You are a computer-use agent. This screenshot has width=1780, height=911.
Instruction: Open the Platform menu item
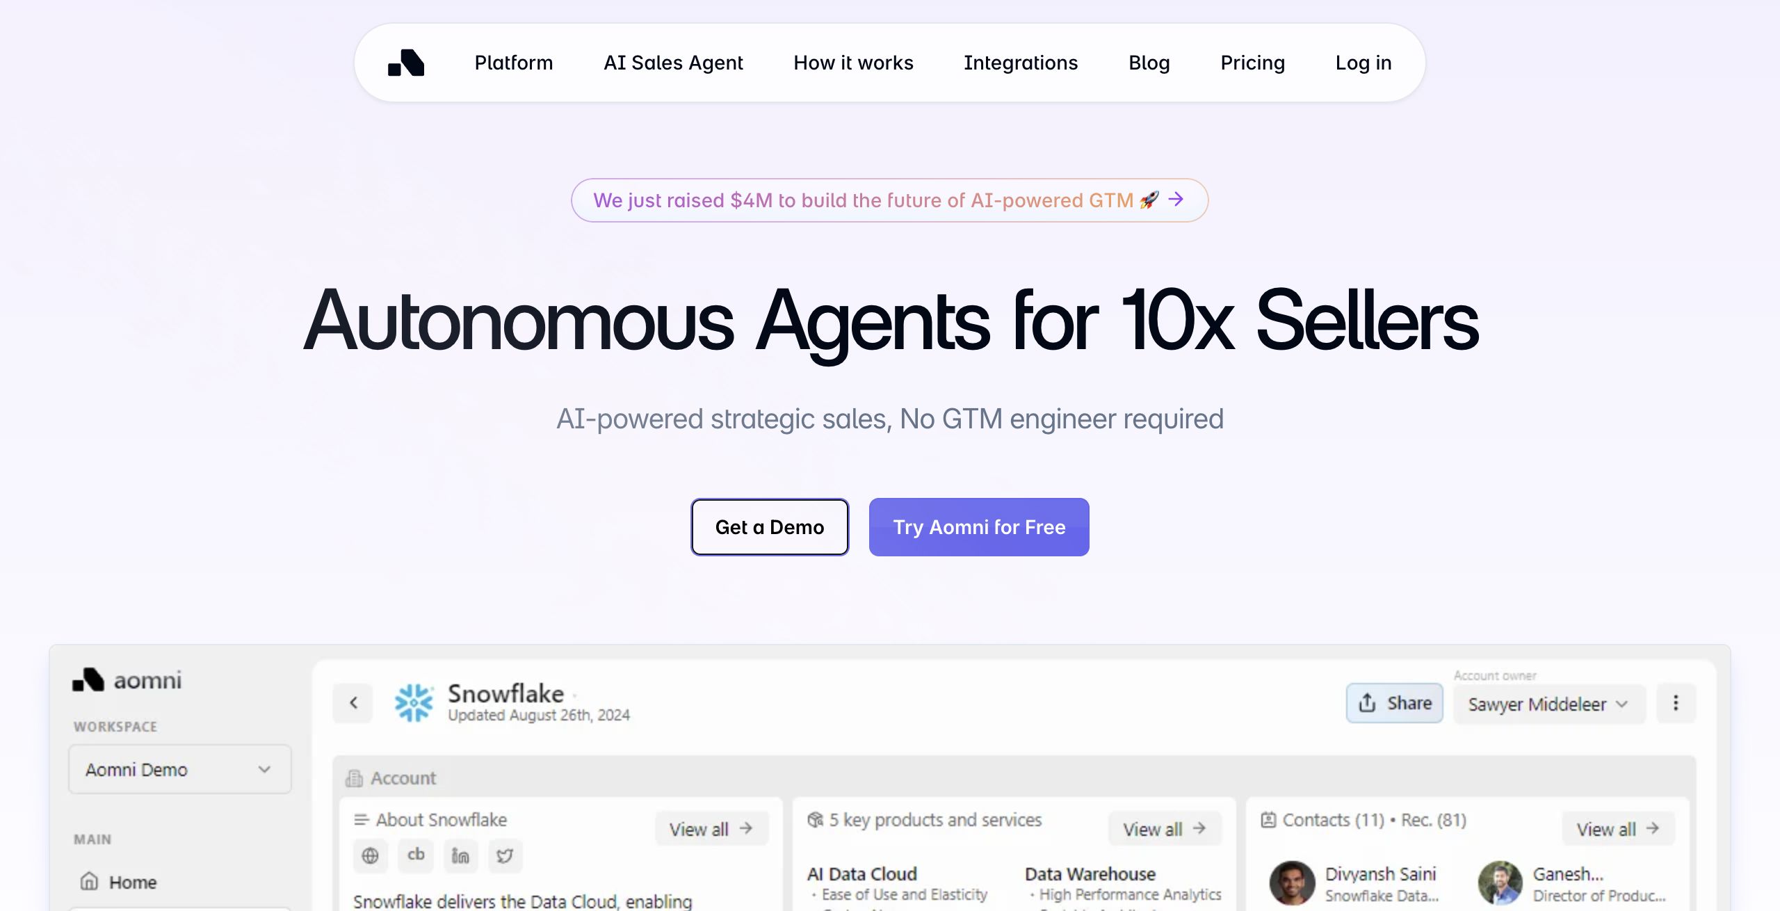pyautogui.click(x=513, y=63)
